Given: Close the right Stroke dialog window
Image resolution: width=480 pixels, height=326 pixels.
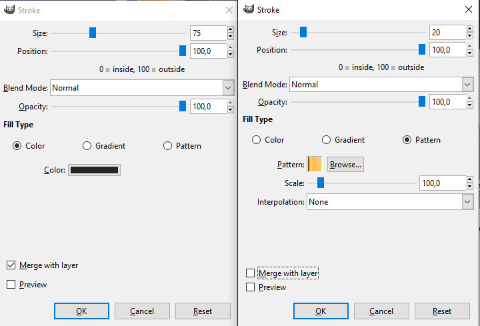Looking at the screenshot, I should pyautogui.click(x=467, y=10).
